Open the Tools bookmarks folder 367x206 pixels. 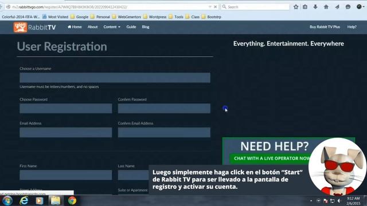(x=176, y=17)
